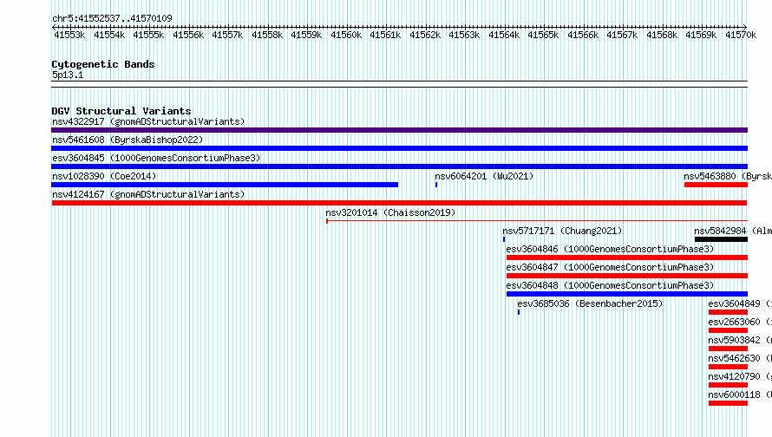Open nsv4124167 gnomADStructuralVariants label

click(148, 194)
